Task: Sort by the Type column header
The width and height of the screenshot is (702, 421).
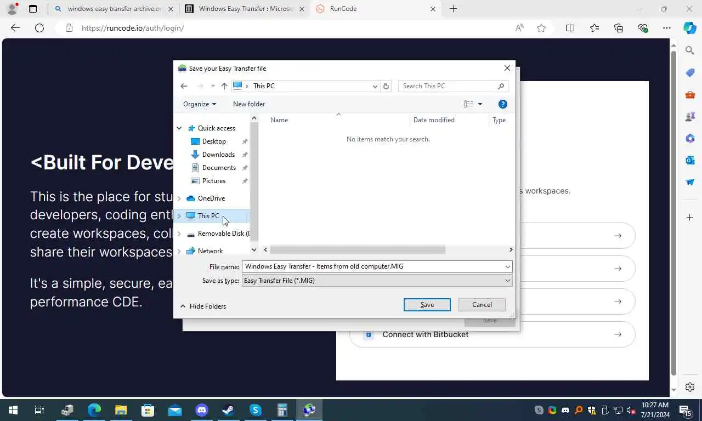Action: [499, 120]
